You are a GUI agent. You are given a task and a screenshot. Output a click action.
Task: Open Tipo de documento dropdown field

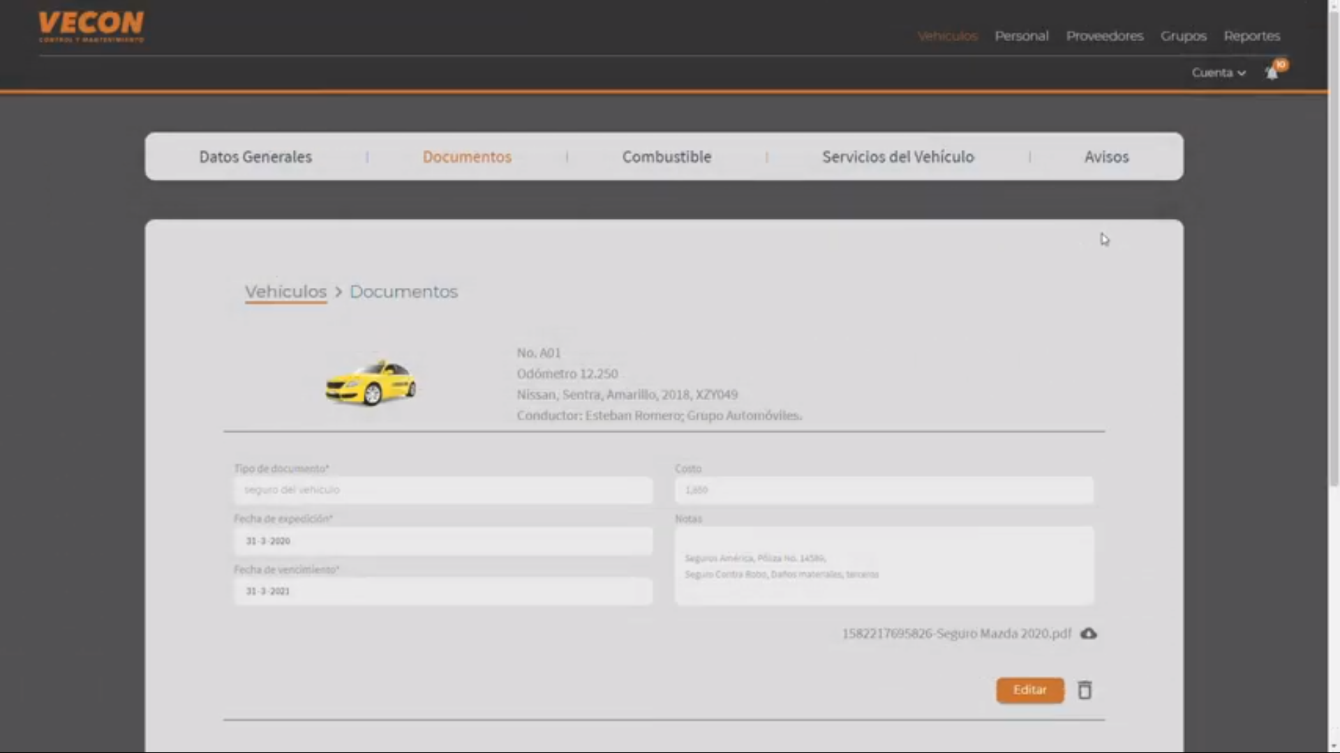click(x=443, y=490)
